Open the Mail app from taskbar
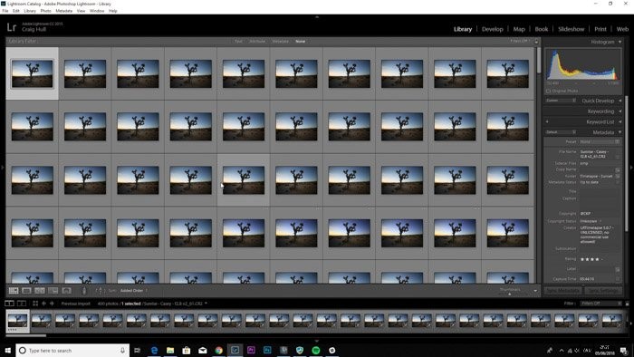The width and height of the screenshot is (634, 357). click(203, 350)
